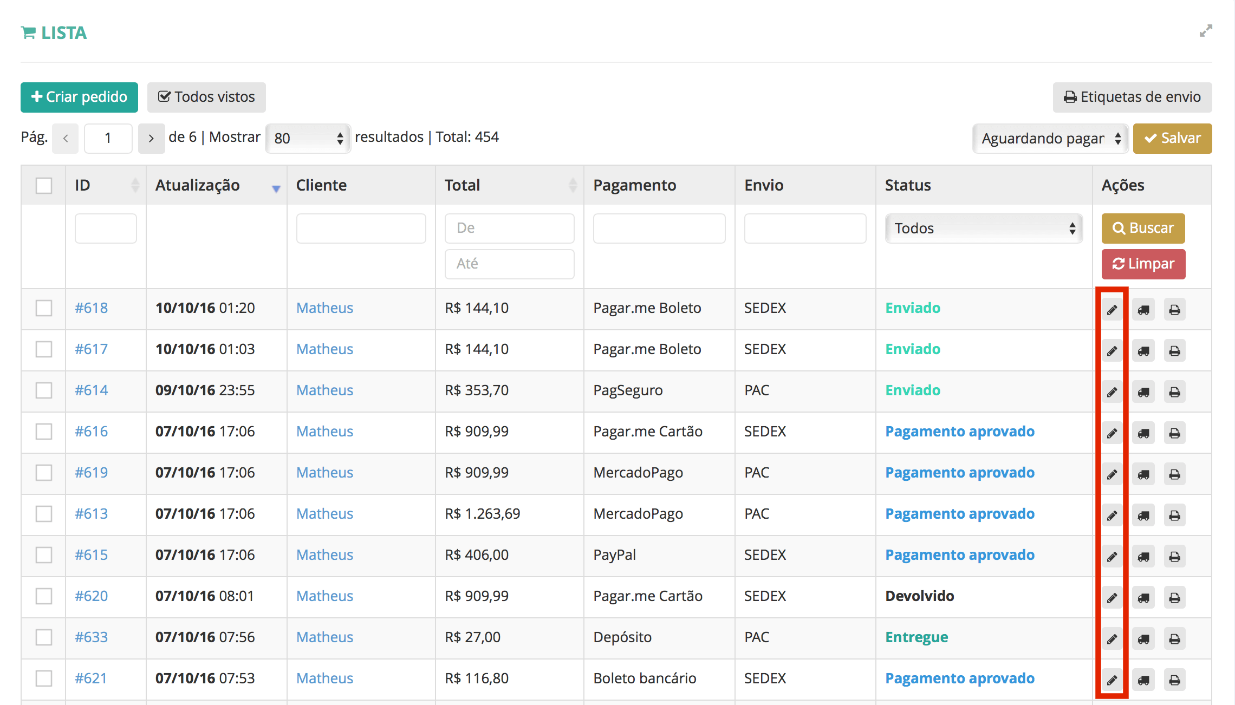Click the Buscar search button
The height and width of the screenshot is (705, 1235).
pyautogui.click(x=1143, y=229)
